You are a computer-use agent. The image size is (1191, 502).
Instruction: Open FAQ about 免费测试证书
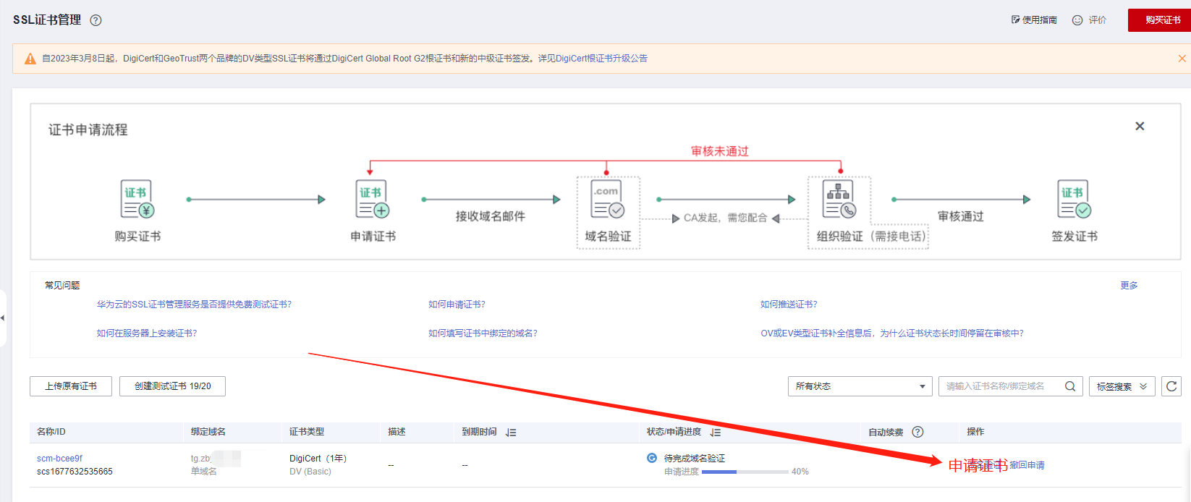click(194, 305)
